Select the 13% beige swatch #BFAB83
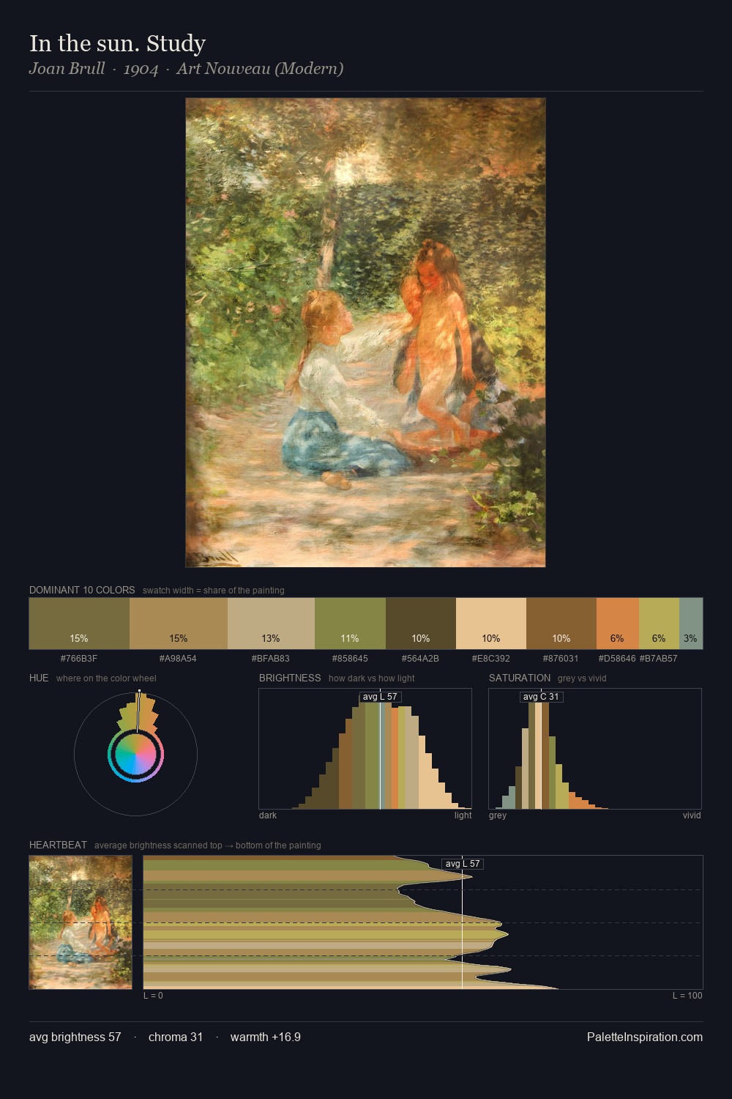The width and height of the screenshot is (732, 1099). [271, 623]
